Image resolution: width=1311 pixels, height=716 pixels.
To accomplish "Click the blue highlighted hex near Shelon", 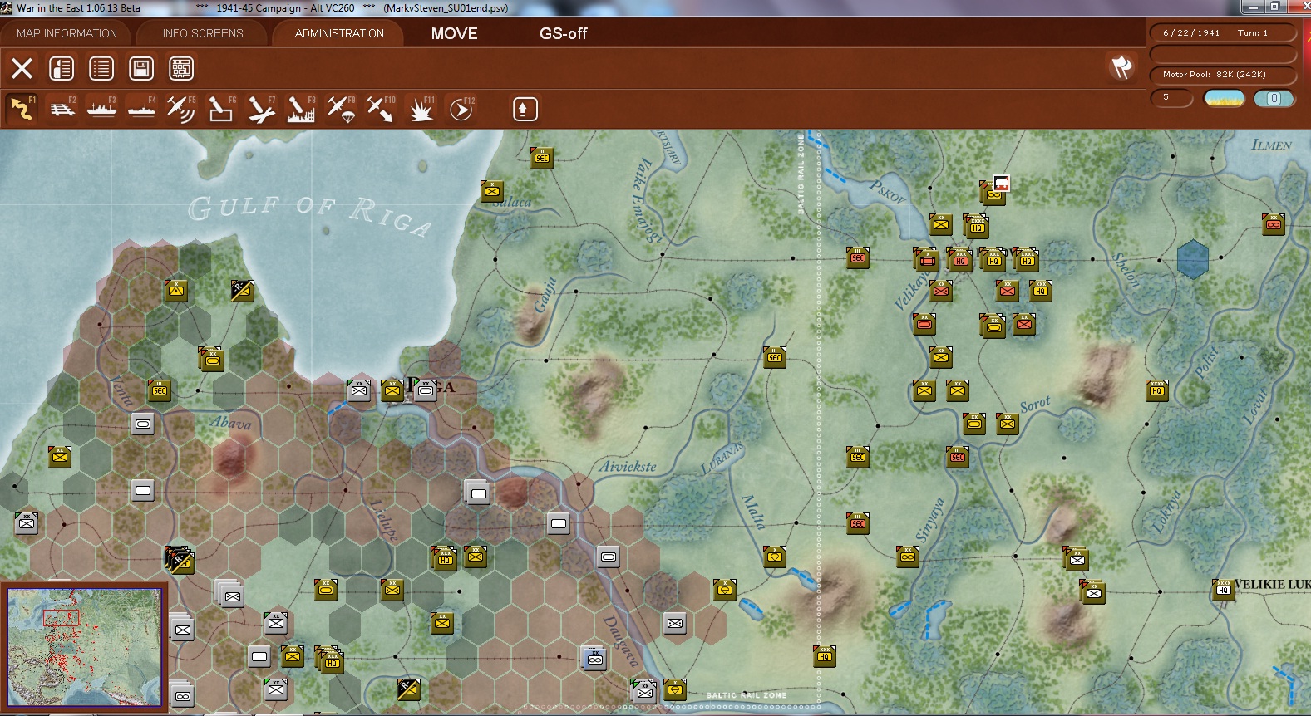I will 1193,258.
